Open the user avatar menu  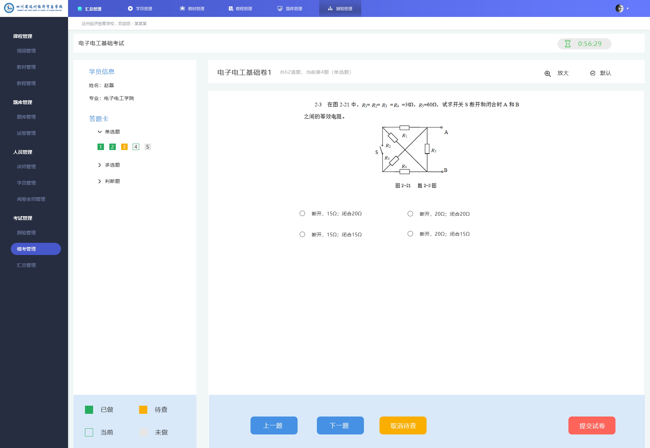click(x=620, y=8)
